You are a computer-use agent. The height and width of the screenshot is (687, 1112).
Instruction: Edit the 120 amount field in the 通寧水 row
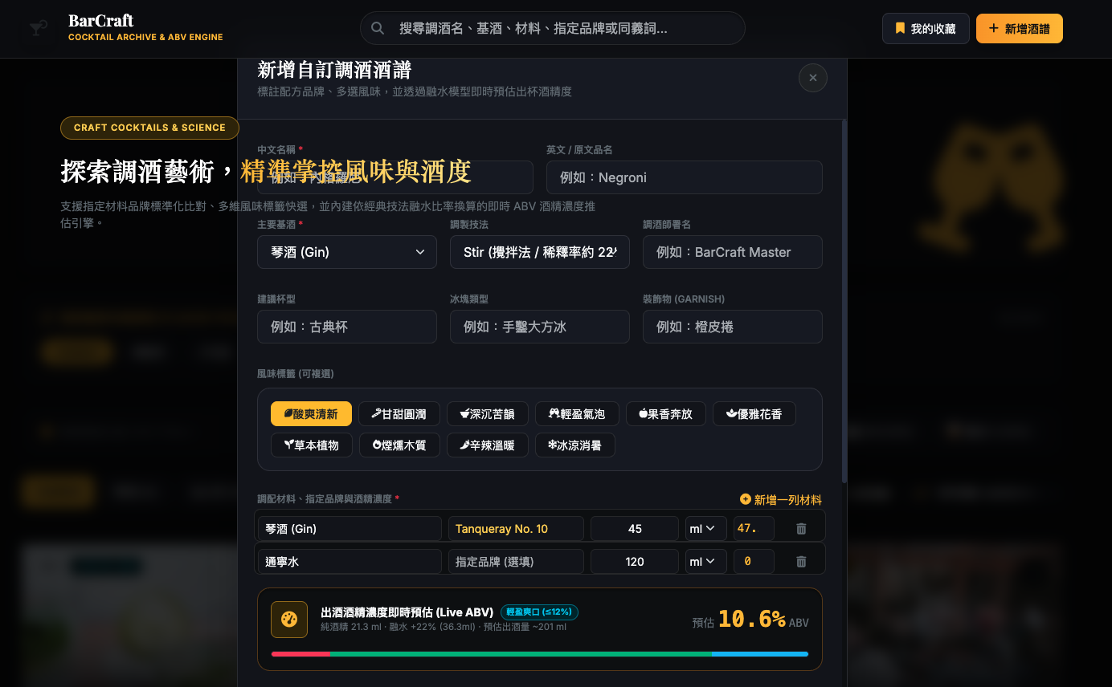pos(635,562)
